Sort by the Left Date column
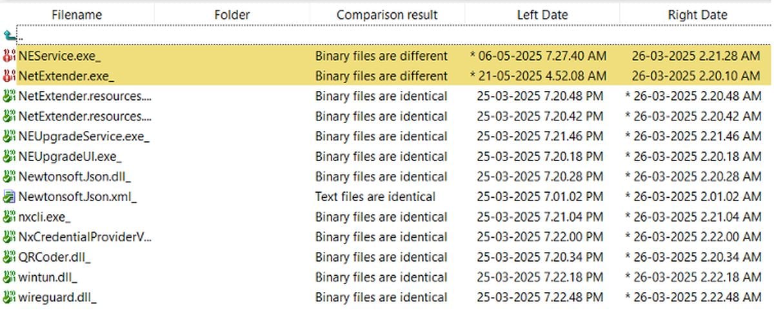This screenshot has height=328, width=774. coord(542,14)
